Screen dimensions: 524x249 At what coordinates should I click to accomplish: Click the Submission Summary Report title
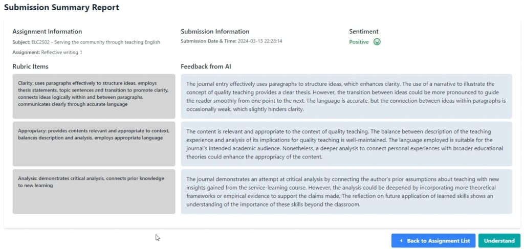point(61,8)
